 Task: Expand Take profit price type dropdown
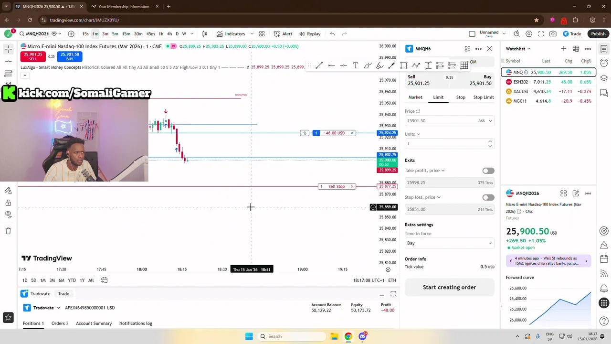click(x=425, y=171)
